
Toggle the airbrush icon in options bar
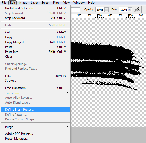[x=137, y=9]
